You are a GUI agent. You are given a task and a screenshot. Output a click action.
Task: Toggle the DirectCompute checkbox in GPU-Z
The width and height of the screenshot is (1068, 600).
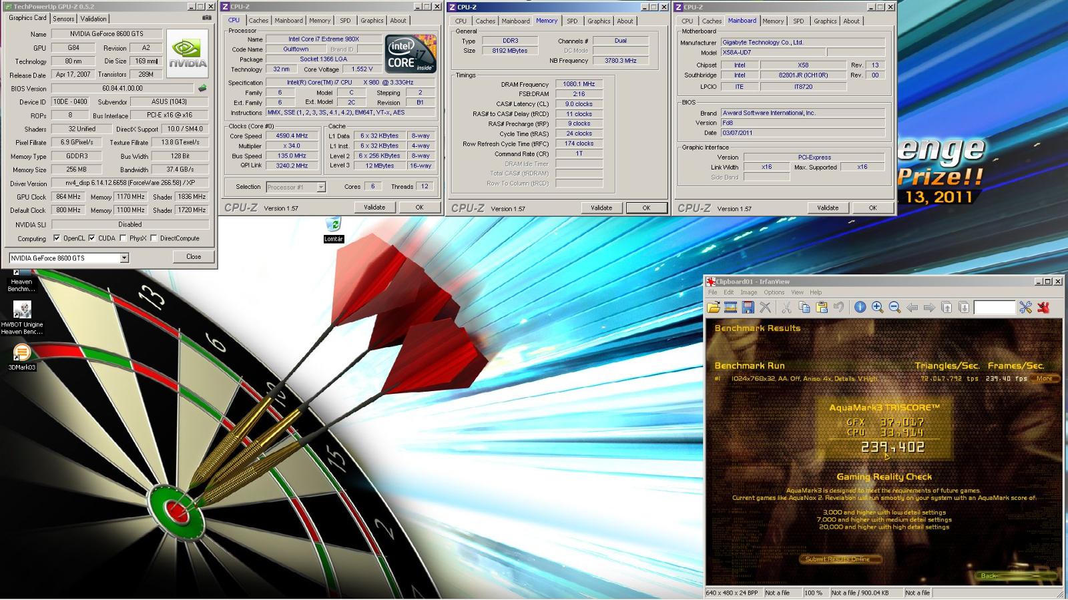(x=154, y=238)
